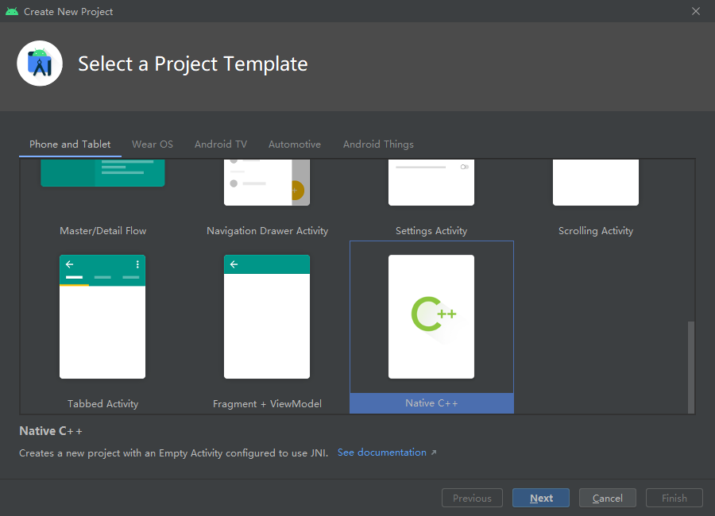Select the Phone and Tablet tab

[70, 144]
